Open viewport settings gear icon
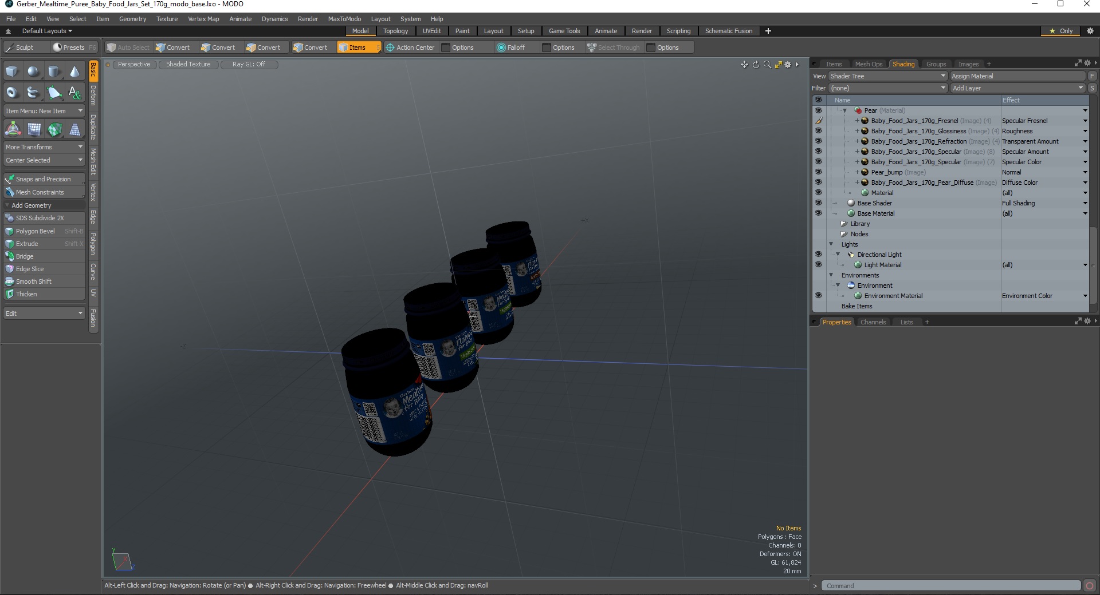Viewport: 1100px width, 595px height. pos(788,65)
